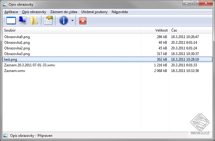Click the 317 kB size value

pyautogui.click(x=162, y=54)
